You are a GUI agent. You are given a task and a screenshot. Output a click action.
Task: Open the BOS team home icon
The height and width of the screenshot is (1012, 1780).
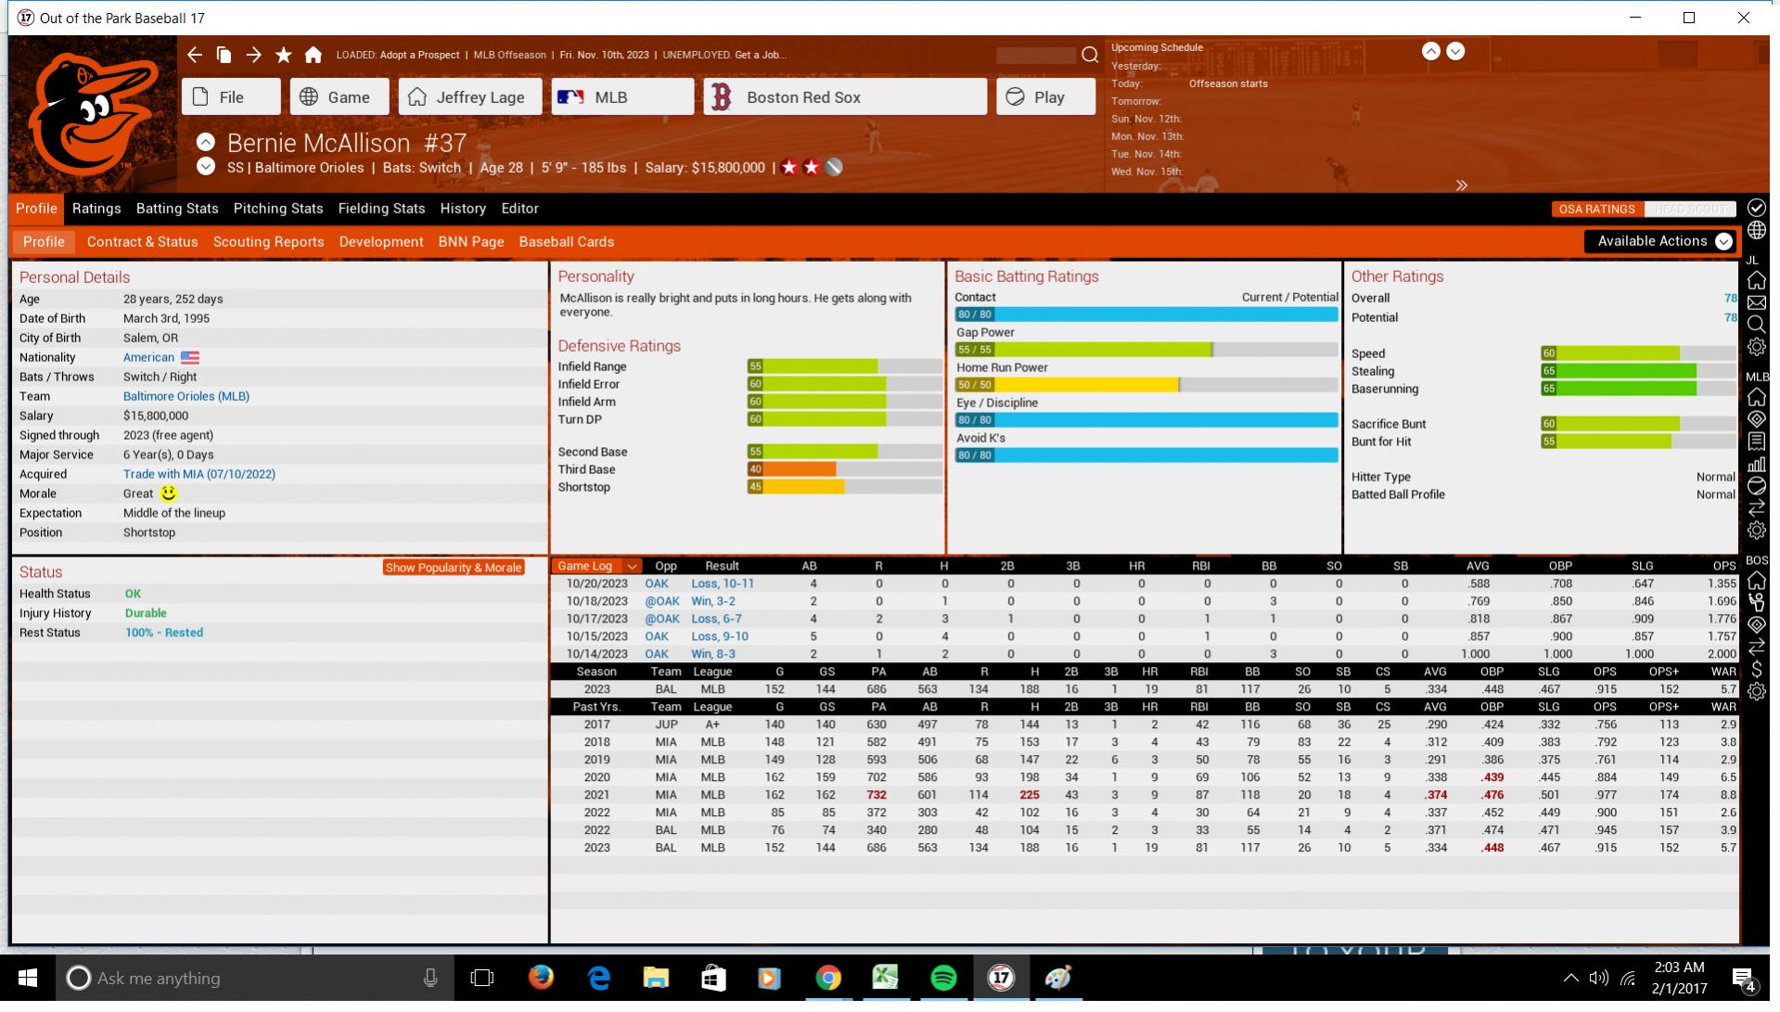click(1756, 581)
